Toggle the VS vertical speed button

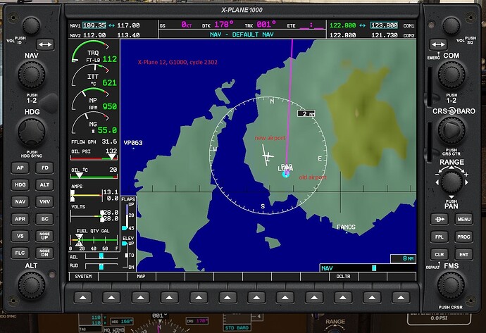pos(20,236)
